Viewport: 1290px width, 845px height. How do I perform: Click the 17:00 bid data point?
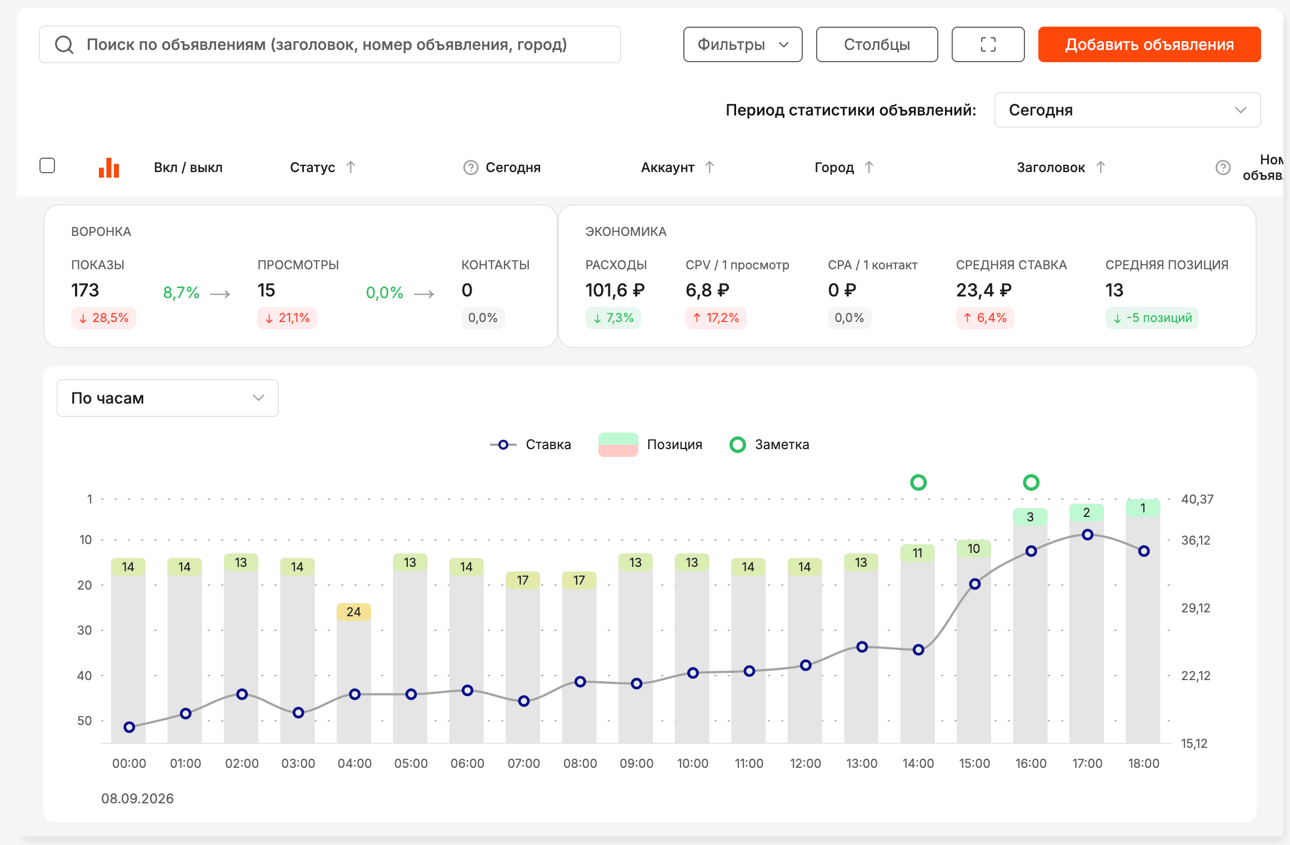point(1088,535)
